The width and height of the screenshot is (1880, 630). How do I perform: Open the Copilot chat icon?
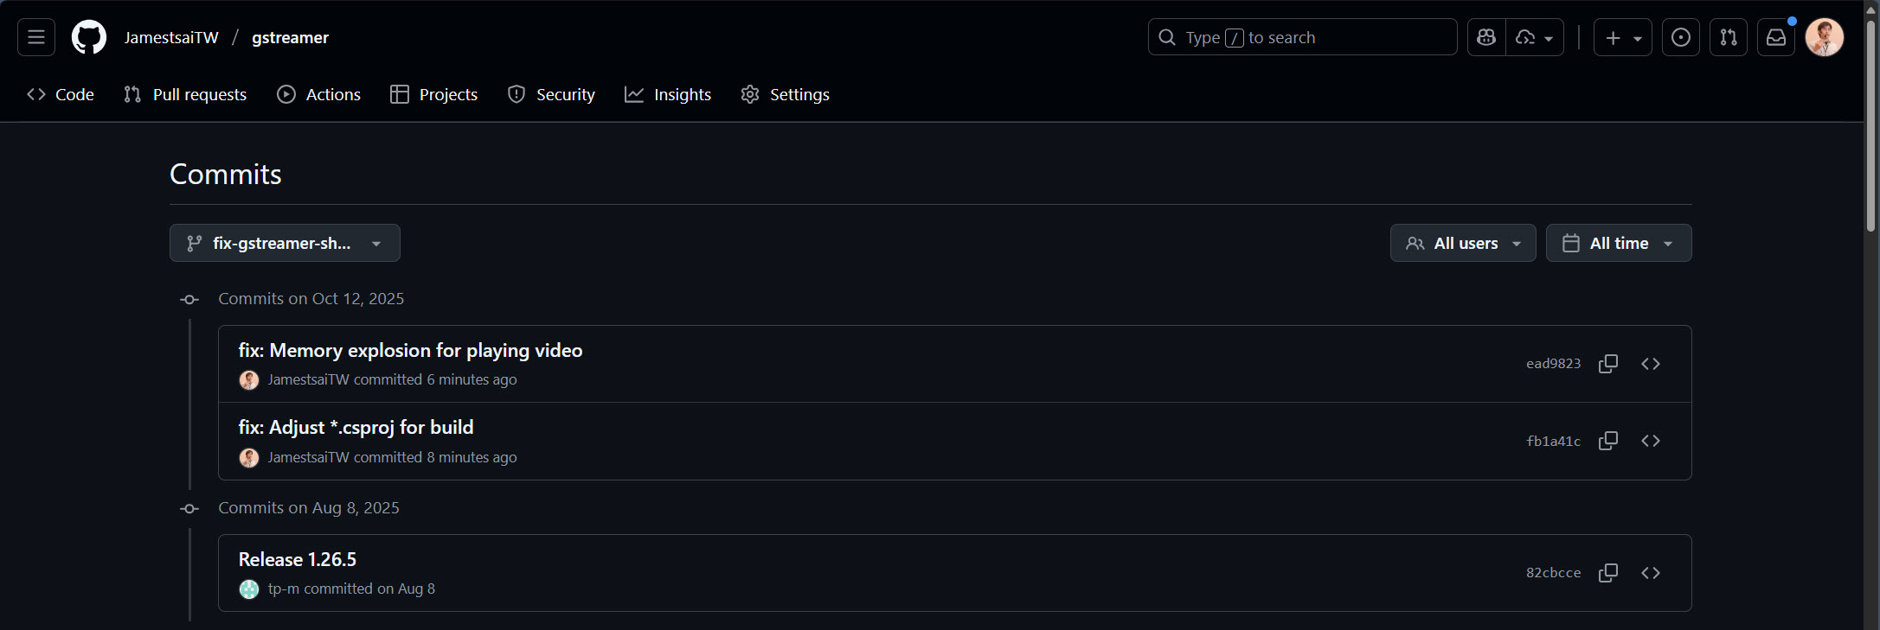[x=1486, y=37]
